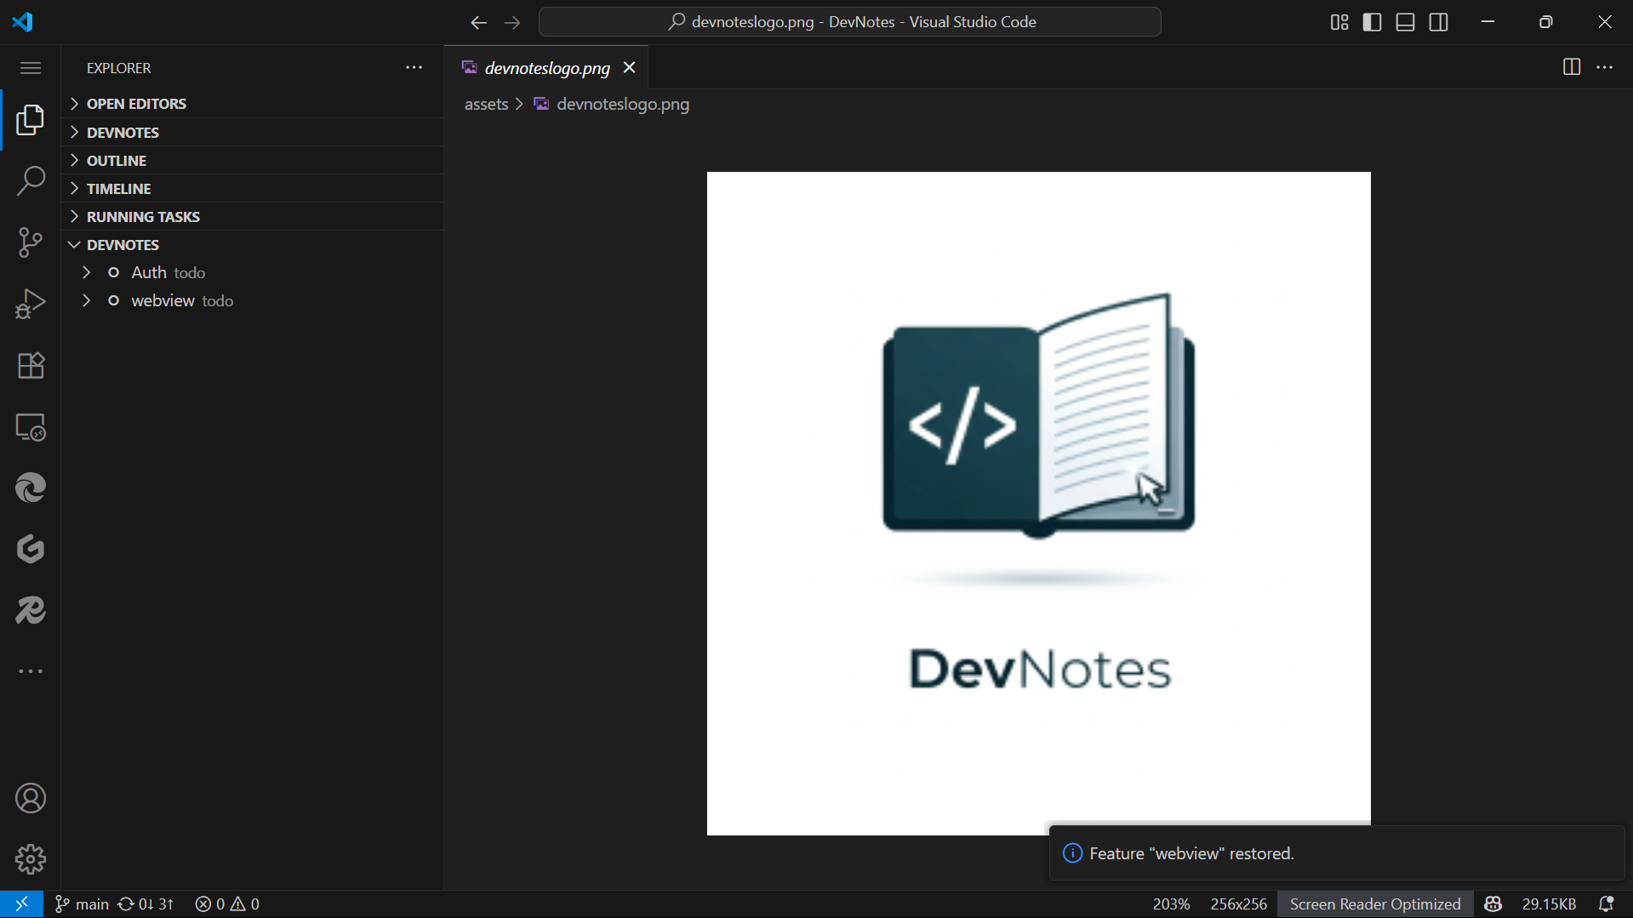Open the Microsoft Edge Tools sidebar icon
The width and height of the screenshot is (1633, 918).
tap(30, 488)
